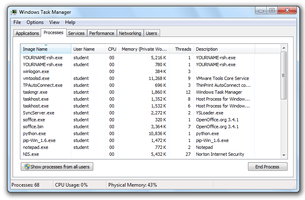The image size is (305, 200).
Task: Select the soffice.bin process
Action: tap(150, 127)
